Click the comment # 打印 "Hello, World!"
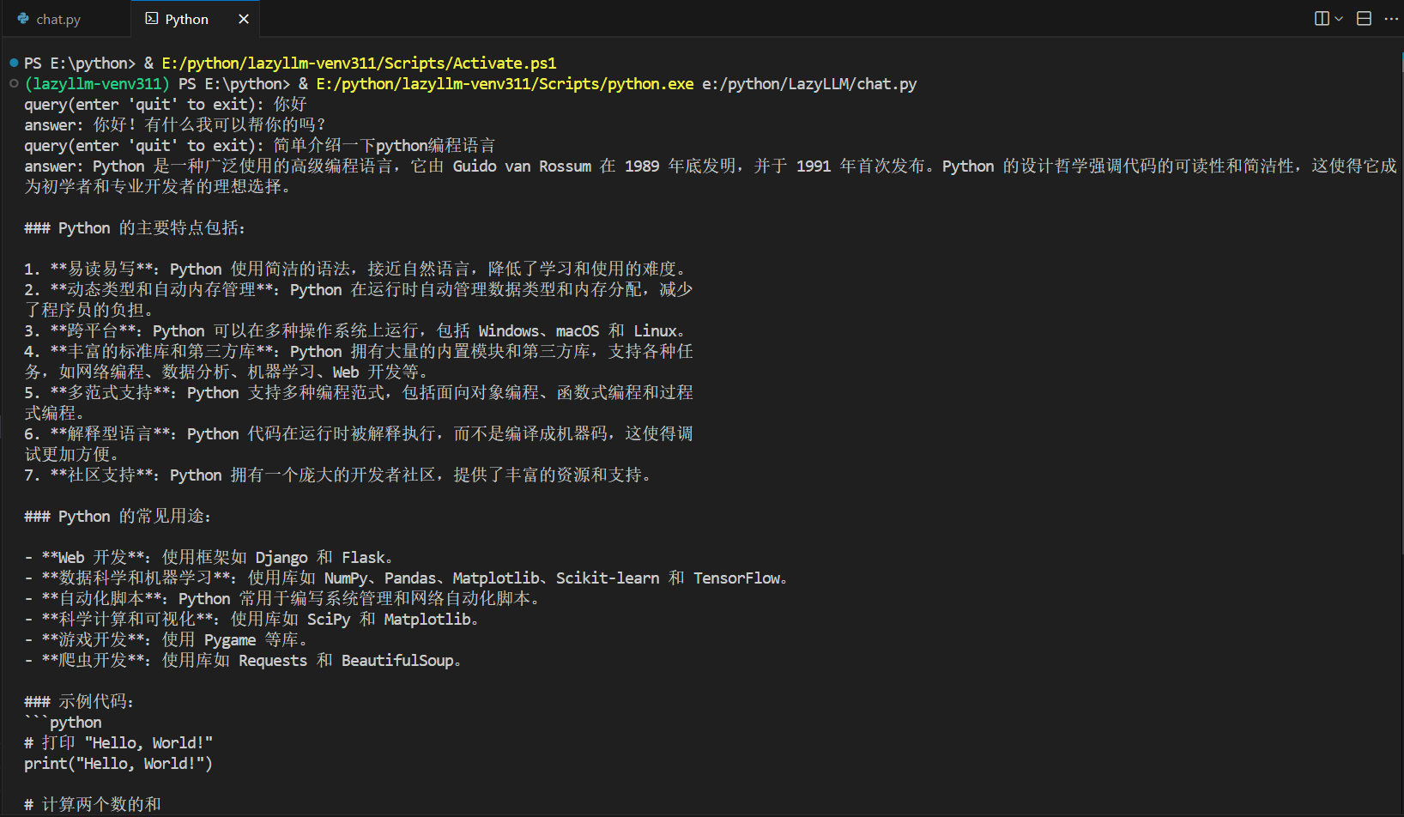1404x817 pixels. [x=118, y=743]
